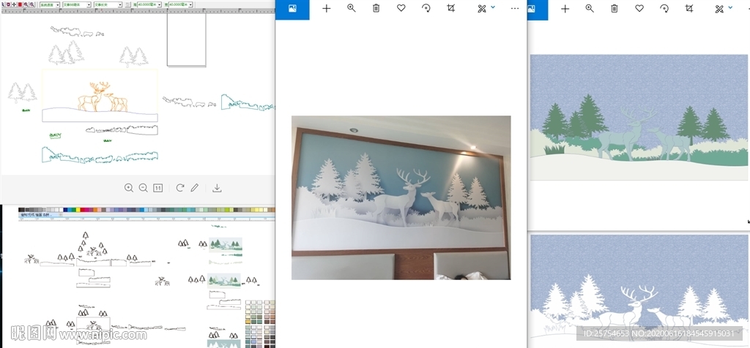Click zoom-in magnifier in the outline viewer toolbar

point(129,188)
